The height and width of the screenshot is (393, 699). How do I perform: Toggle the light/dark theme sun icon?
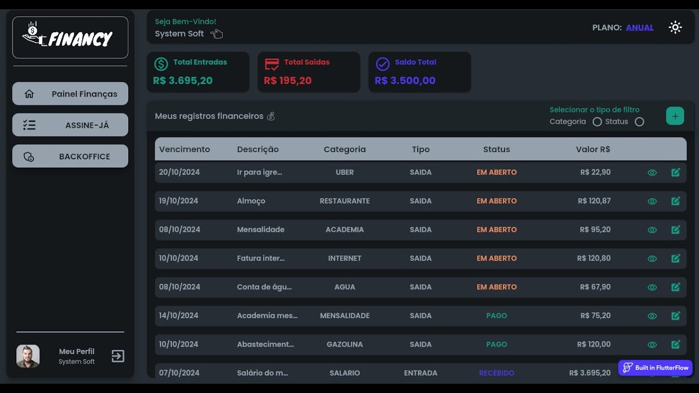tap(676, 27)
